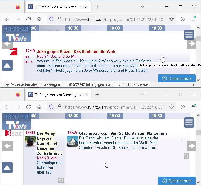Go to later programs with right arrow in upper window

coord(191,44)
